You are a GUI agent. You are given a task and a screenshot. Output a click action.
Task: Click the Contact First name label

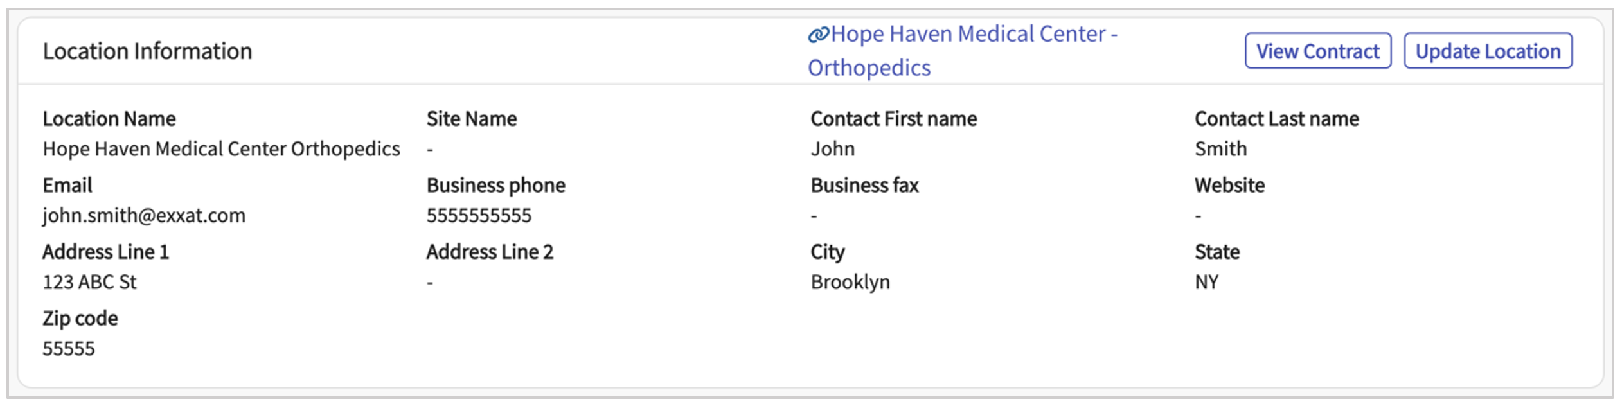click(893, 119)
